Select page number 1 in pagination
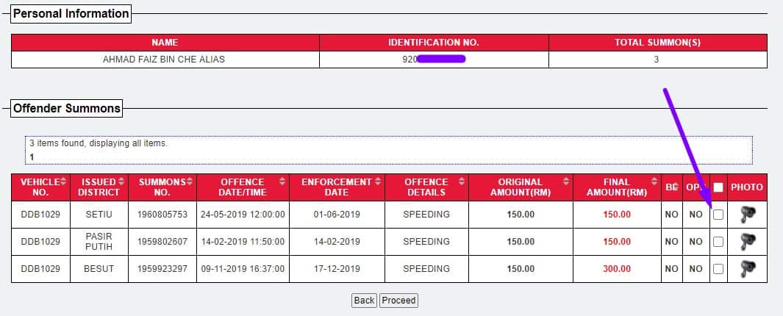This screenshot has height=316, width=783. pos(32,157)
